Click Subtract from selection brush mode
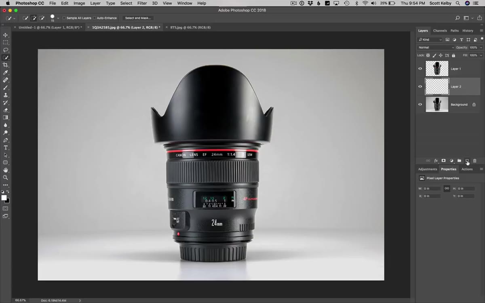Screen dimensions: 485x303 point(42,18)
